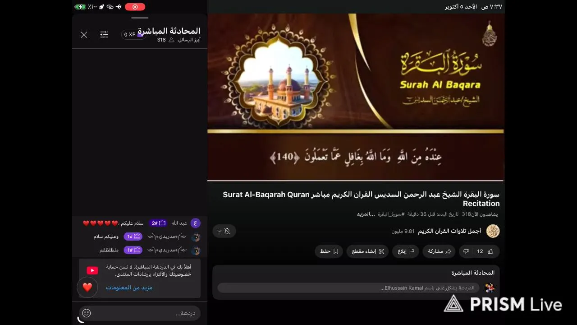Click the video progress bar
This screenshot has height=325, width=577.
click(356, 181)
